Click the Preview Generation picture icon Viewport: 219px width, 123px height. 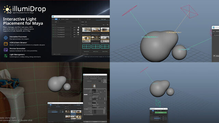point(6,50)
